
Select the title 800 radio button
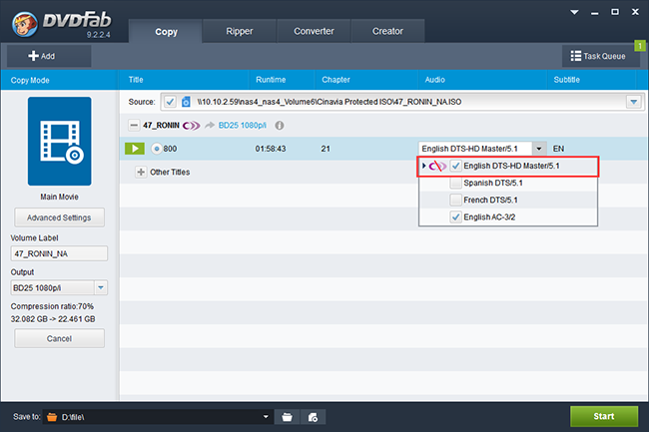point(157,149)
